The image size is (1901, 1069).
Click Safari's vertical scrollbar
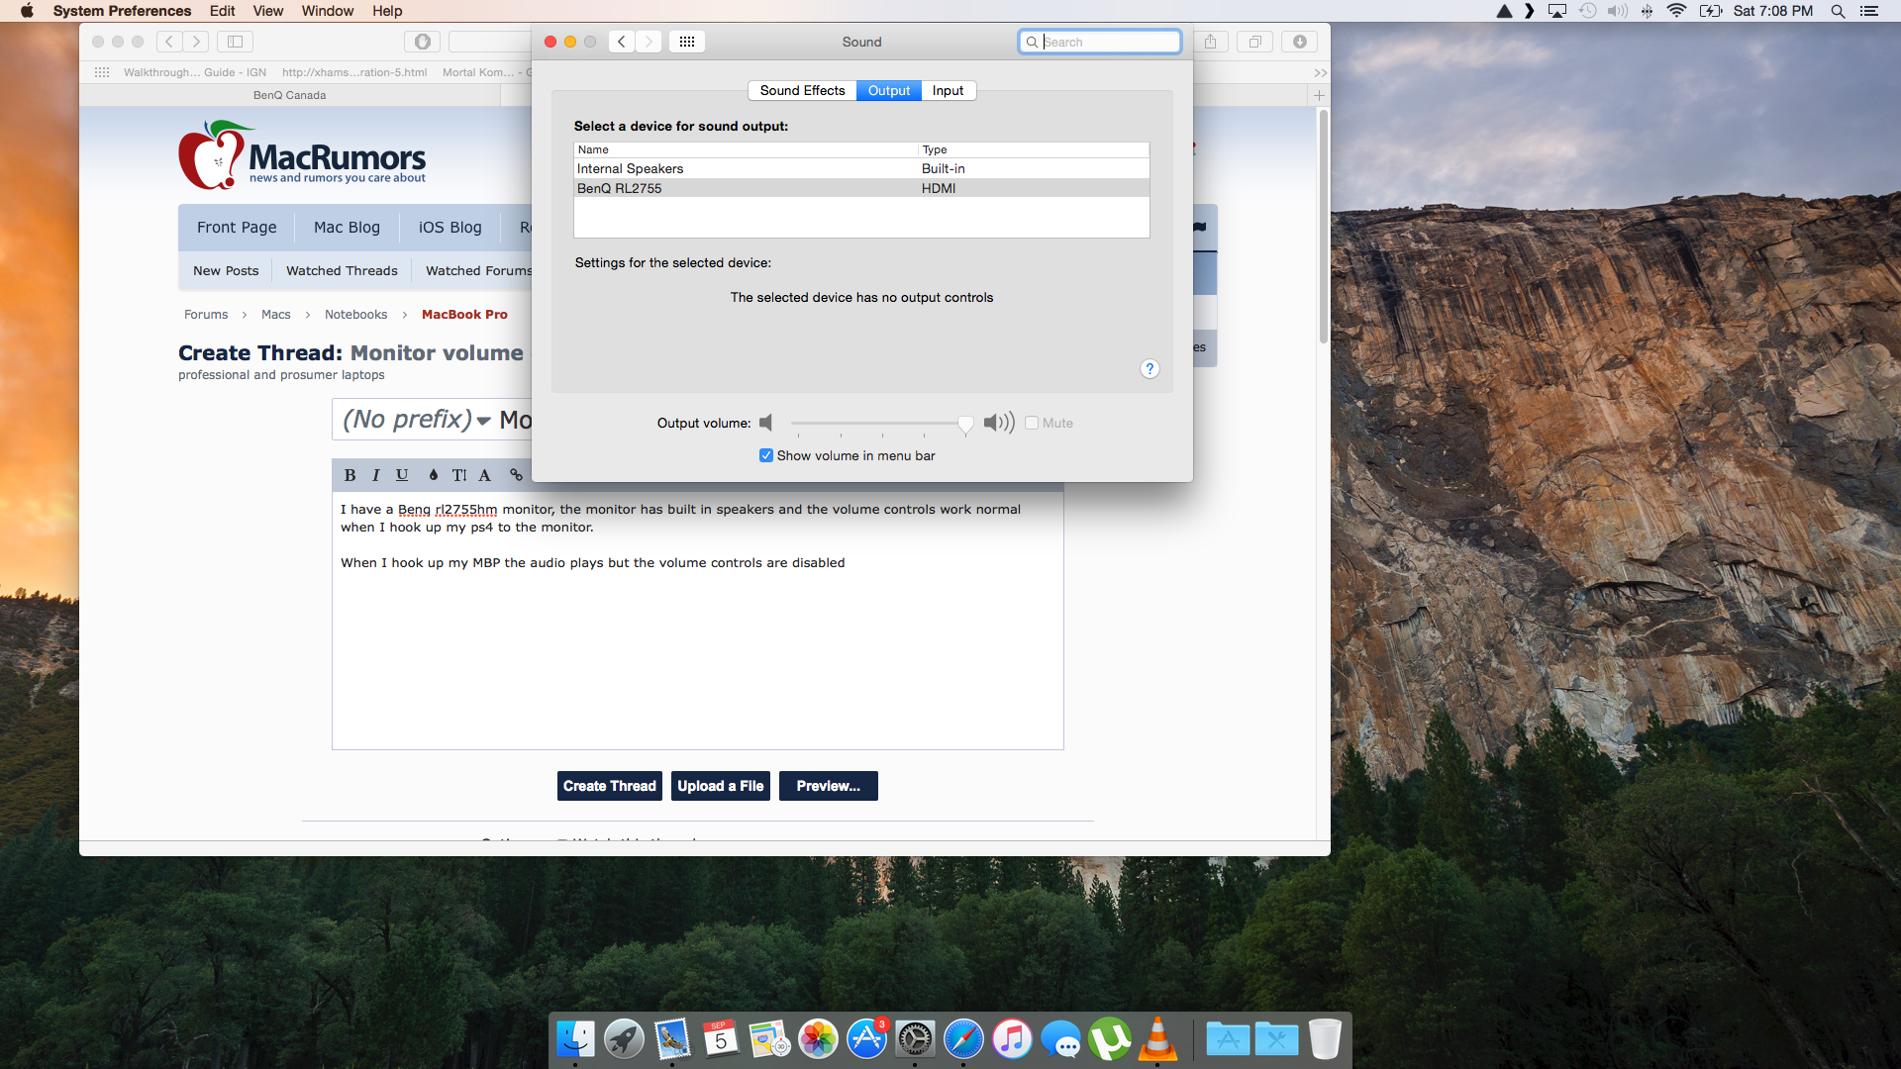coord(1324,228)
